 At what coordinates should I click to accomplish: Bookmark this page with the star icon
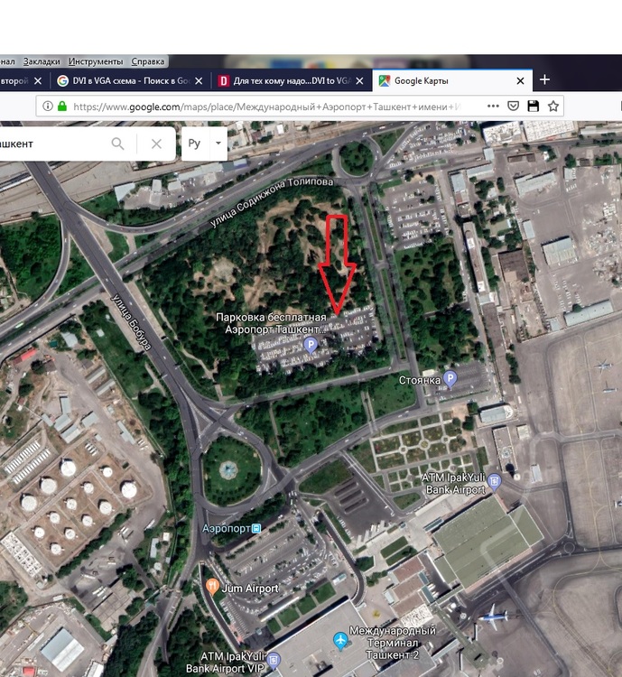pos(552,107)
